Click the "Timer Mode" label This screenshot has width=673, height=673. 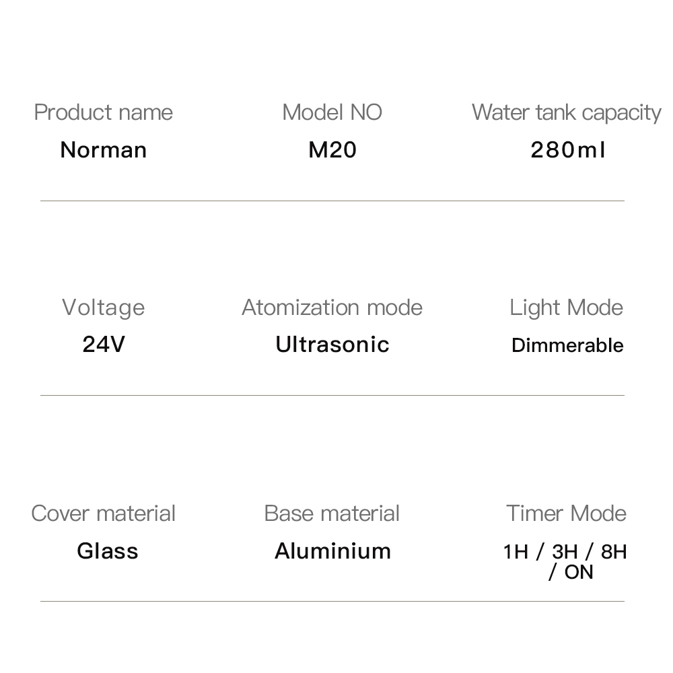pos(566,513)
